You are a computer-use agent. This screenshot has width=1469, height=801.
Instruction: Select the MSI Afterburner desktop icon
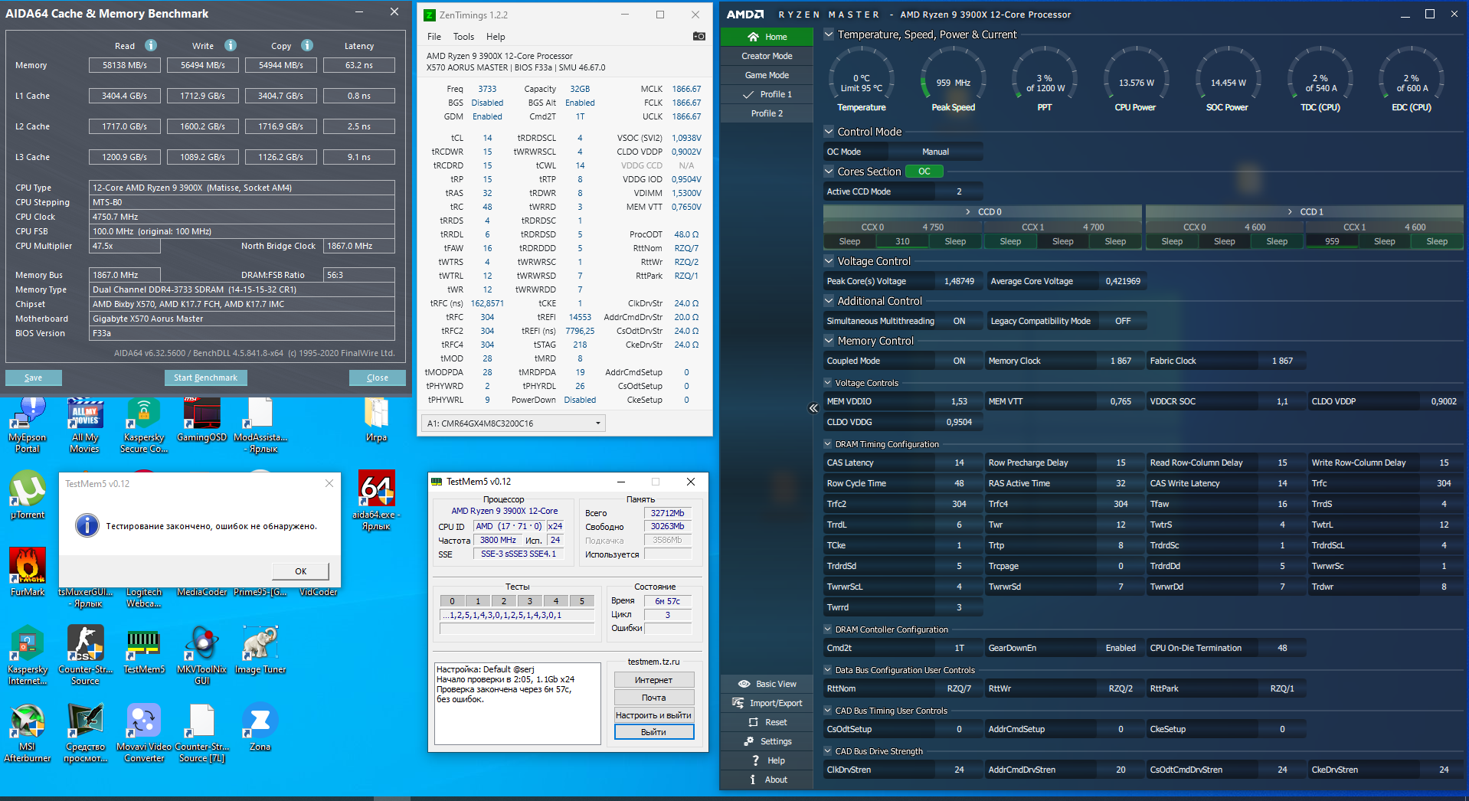pos(28,733)
